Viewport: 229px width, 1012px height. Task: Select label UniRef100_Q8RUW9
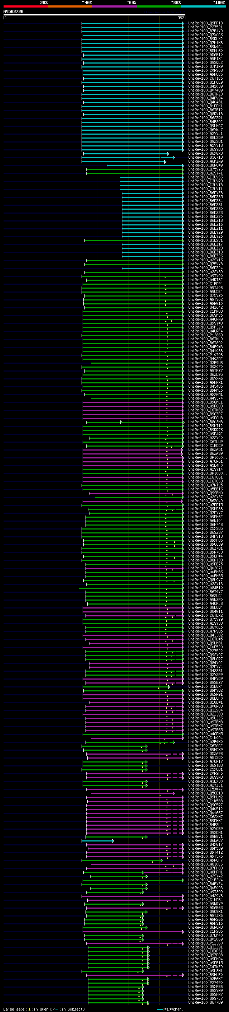click(x=205, y=165)
